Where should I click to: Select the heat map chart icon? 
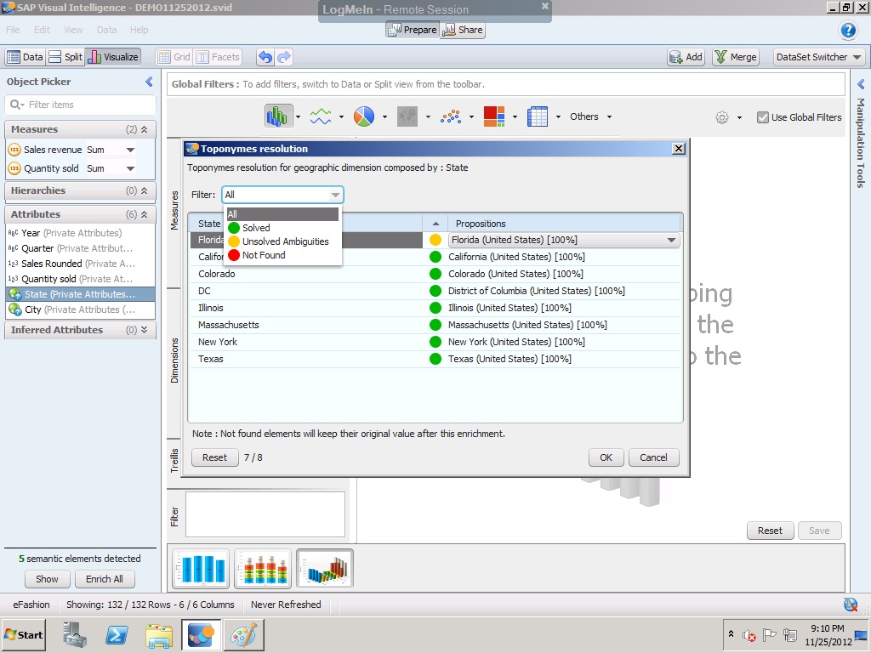point(494,116)
